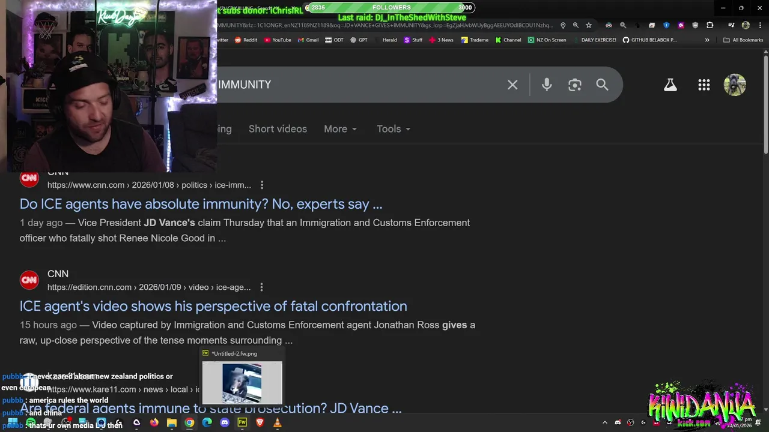Open the Chrome extensions puzzle-piece menu
Viewport: 769px width, 432px height.
click(x=710, y=25)
